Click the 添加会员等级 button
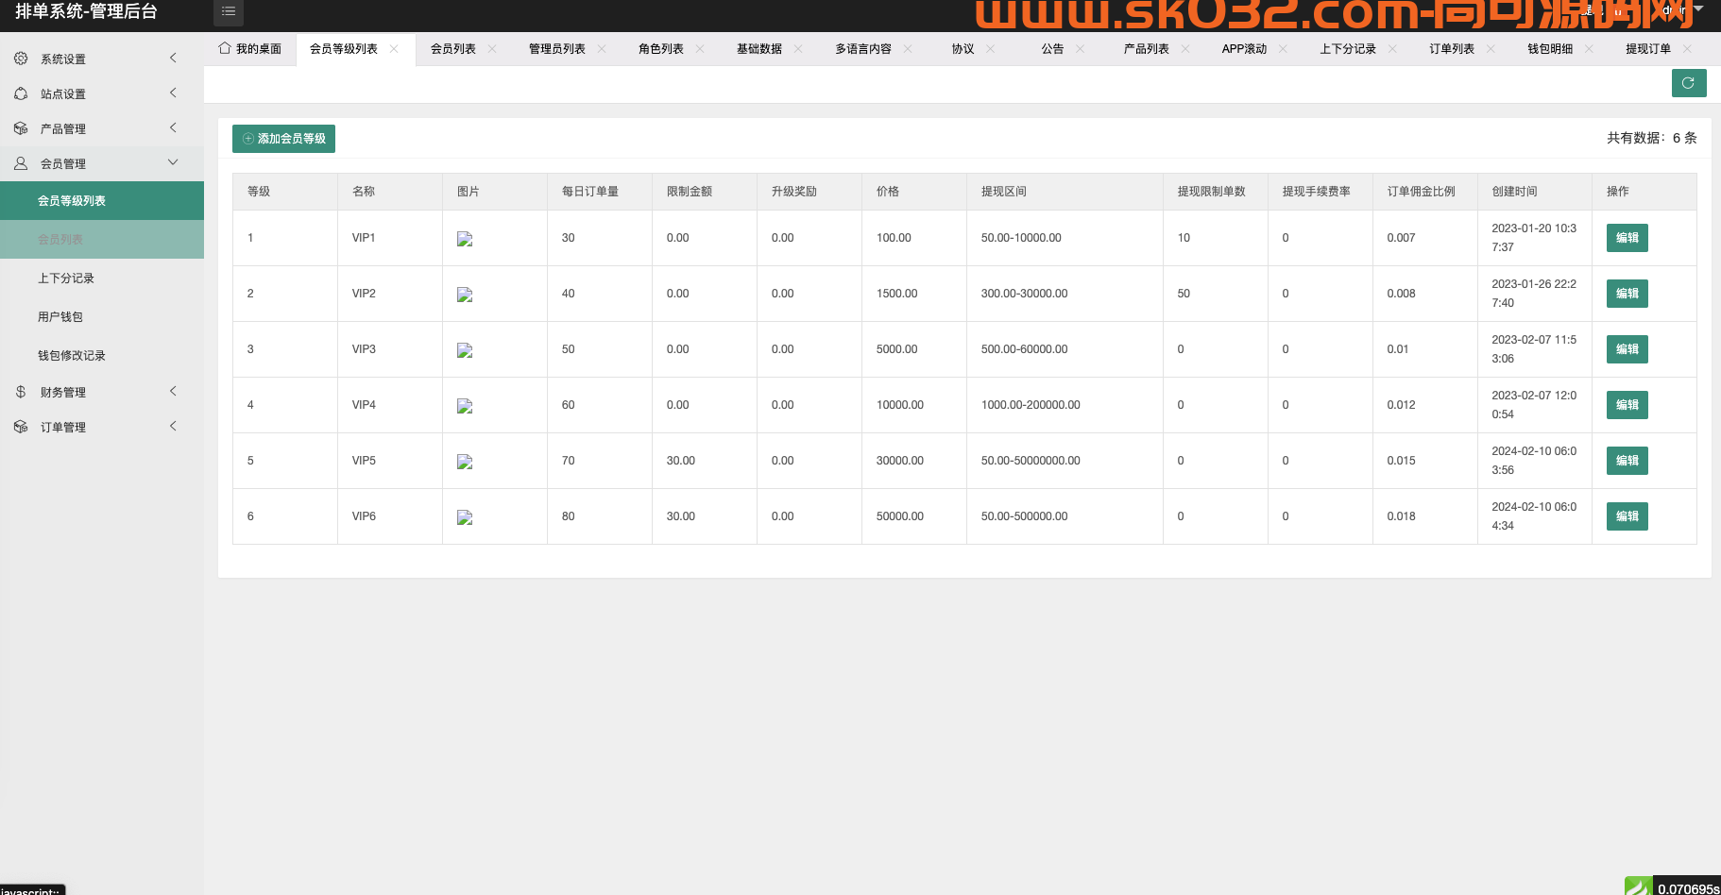The width and height of the screenshot is (1721, 895). [x=283, y=139]
